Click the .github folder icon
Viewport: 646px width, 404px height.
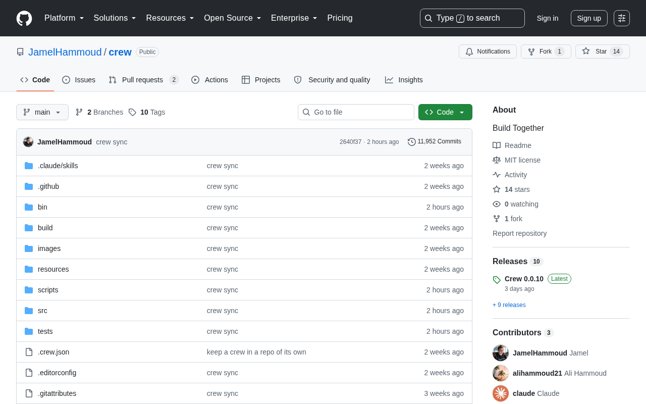29,186
